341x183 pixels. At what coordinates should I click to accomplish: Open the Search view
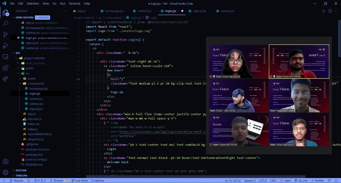(5, 23)
